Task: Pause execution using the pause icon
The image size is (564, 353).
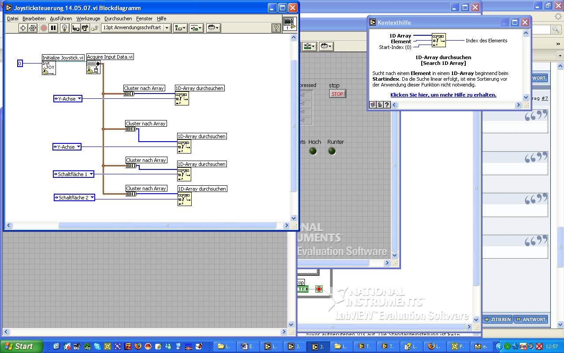Action: pos(53,28)
